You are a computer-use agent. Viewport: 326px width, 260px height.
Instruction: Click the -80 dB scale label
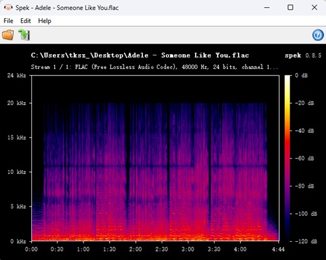304,186
